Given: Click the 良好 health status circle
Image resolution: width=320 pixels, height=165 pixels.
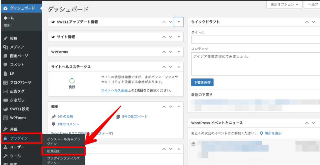Looking at the screenshot, I should coord(72,81).
